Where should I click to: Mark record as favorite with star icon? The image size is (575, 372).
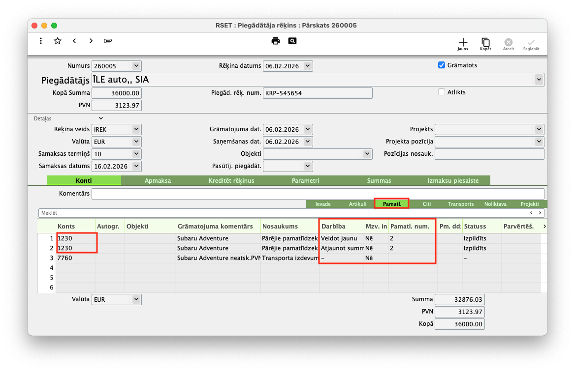pos(58,41)
